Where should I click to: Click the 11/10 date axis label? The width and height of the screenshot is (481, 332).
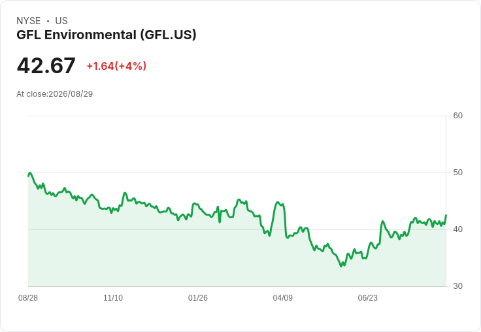[x=113, y=297]
